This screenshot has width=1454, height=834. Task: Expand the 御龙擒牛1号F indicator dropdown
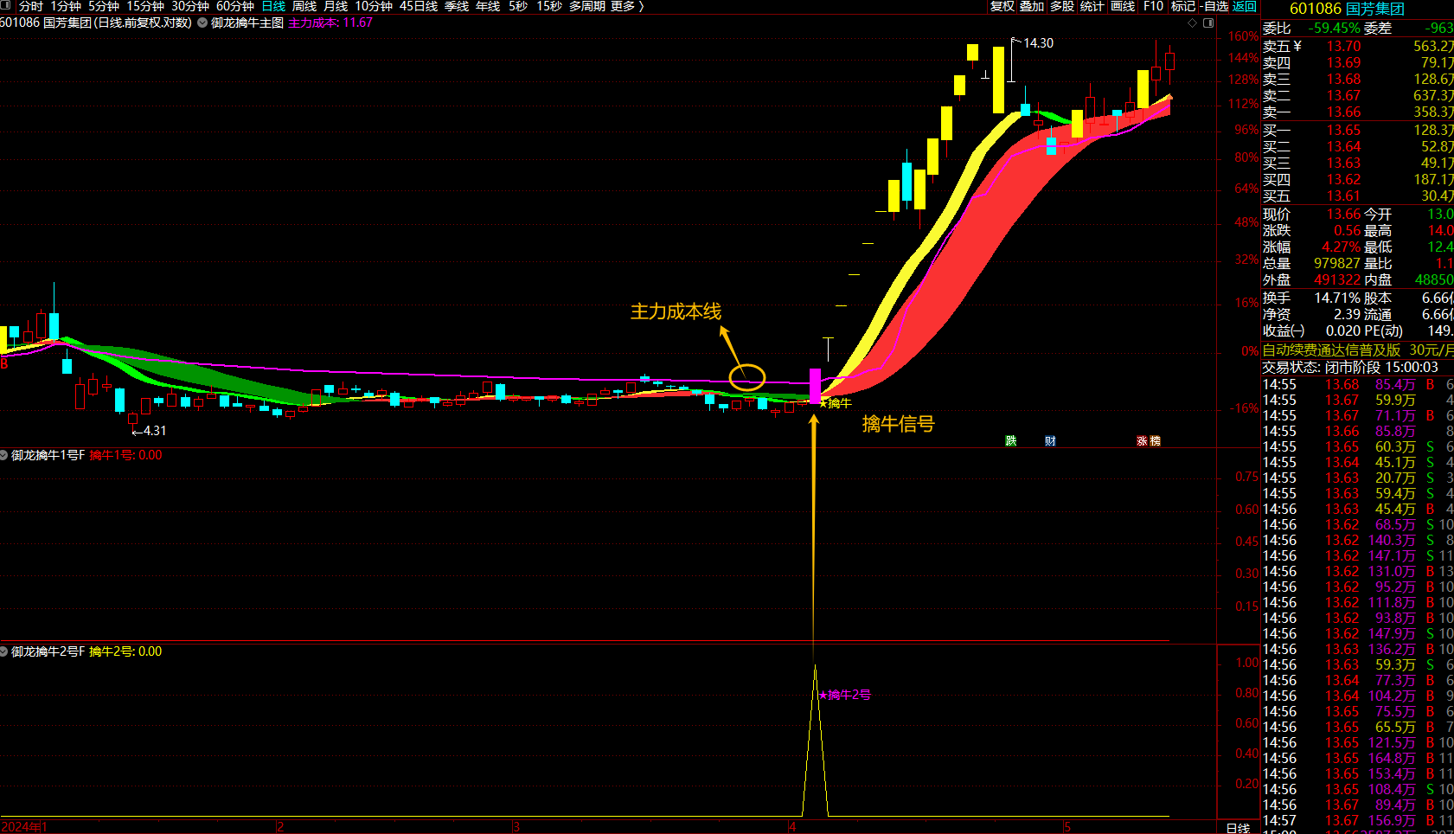tap(4, 455)
